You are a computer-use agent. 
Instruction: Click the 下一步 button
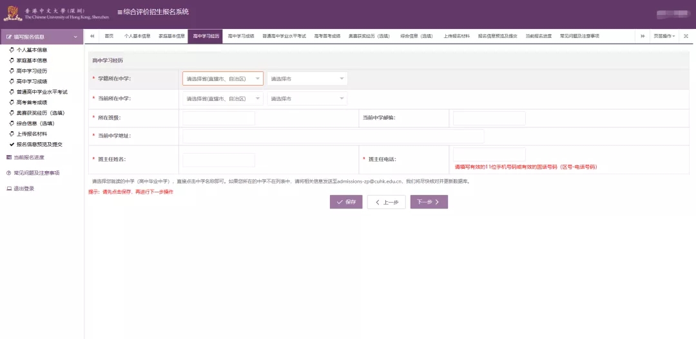click(429, 202)
